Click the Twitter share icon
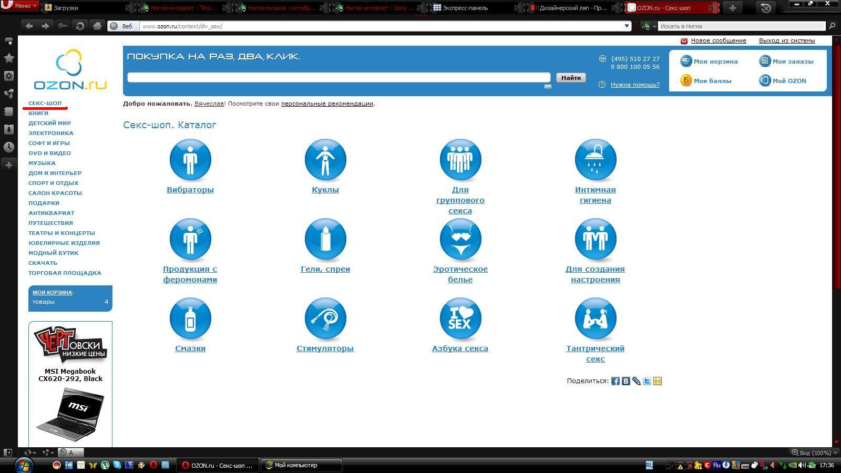 pos(647,381)
